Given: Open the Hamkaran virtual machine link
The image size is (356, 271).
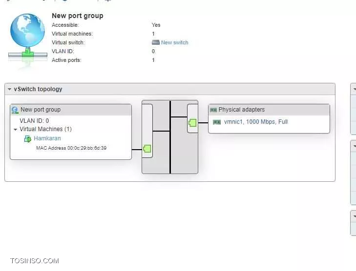Looking at the screenshot, I should [x=47, y=139].
